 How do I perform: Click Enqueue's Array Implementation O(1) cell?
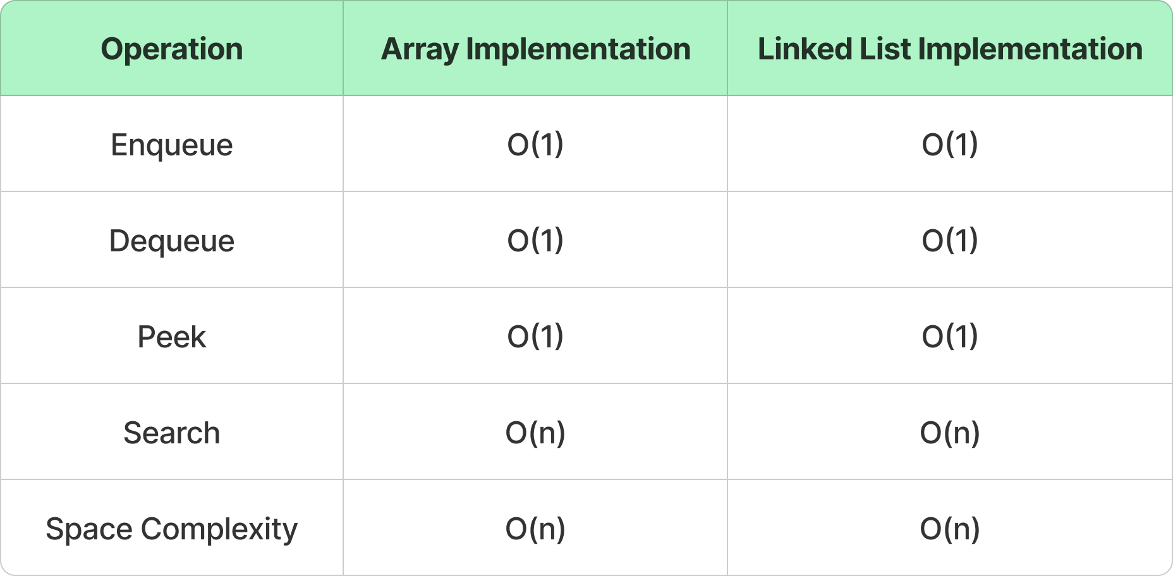tap(535, 145)
